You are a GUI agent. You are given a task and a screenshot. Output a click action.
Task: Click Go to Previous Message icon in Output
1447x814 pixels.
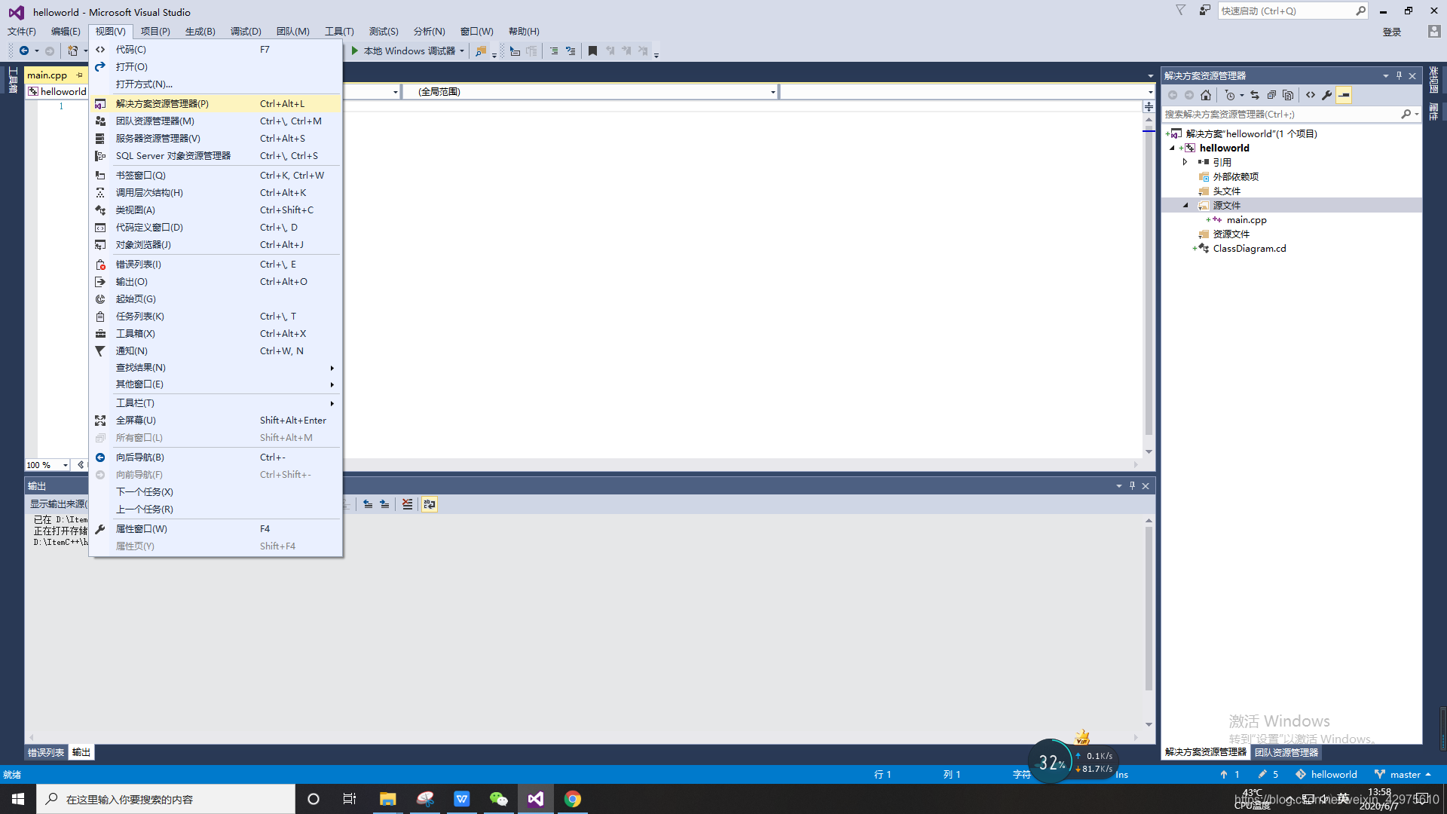[x=368, y=504]
